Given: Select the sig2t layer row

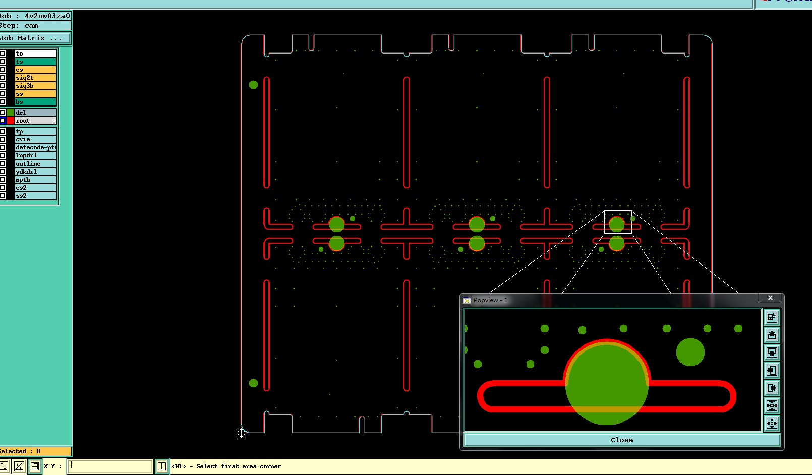Looking at the screenshot, I should [35, 78].
